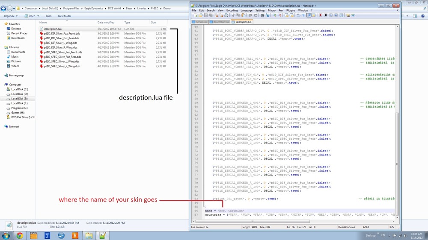
Task: Click New folder in Explorer toolbar
Action: tap(65, 16)
